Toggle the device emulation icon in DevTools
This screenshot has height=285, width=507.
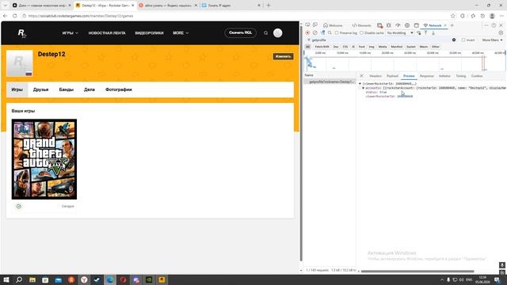coord(315,25)
